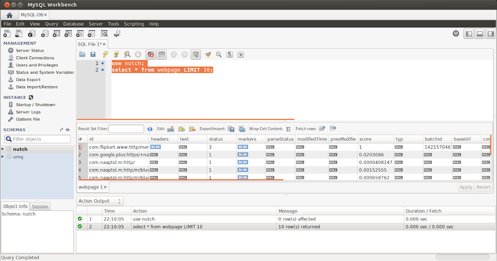Stop the running query icon

point(138,54)
